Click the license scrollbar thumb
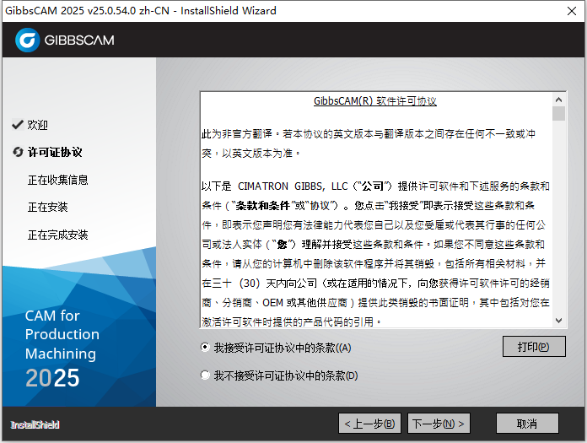Image resolution: width=587 pixels, height=443 pixels. (558, 114)
